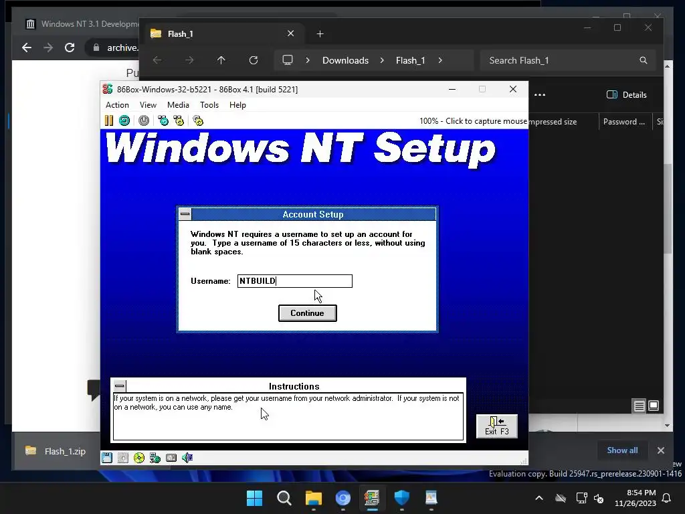Click Continue in Account Setup
Screen dimensions: 685x514
tap(308, 313)
